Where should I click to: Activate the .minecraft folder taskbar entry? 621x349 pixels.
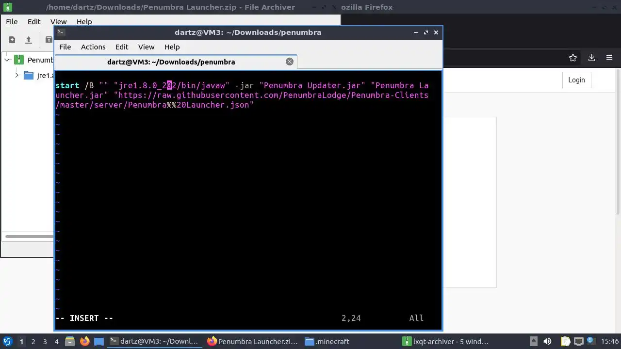(350, 342)
